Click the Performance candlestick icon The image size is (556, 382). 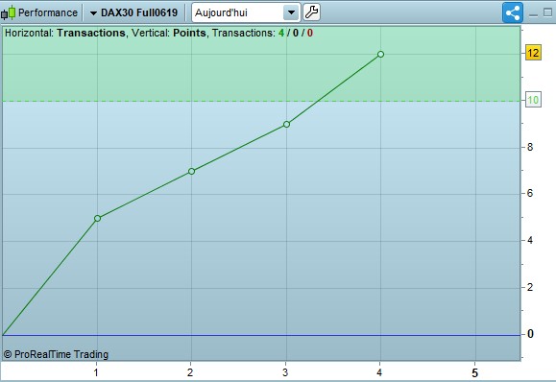point(8,12)
